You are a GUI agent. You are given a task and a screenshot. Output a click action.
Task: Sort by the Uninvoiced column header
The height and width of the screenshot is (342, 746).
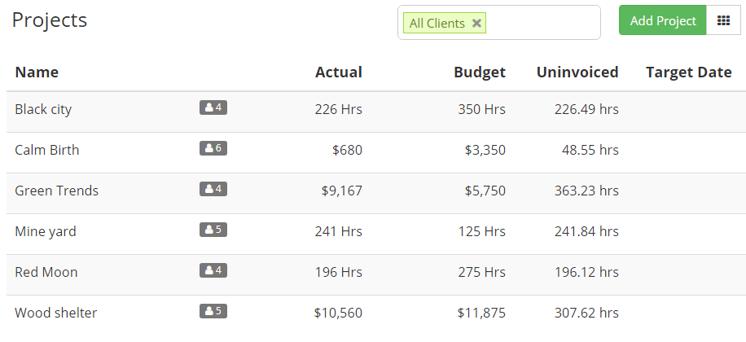coord(577,72)
